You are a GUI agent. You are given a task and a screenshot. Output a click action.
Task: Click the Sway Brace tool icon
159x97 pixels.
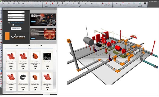(x=109, y=4)
